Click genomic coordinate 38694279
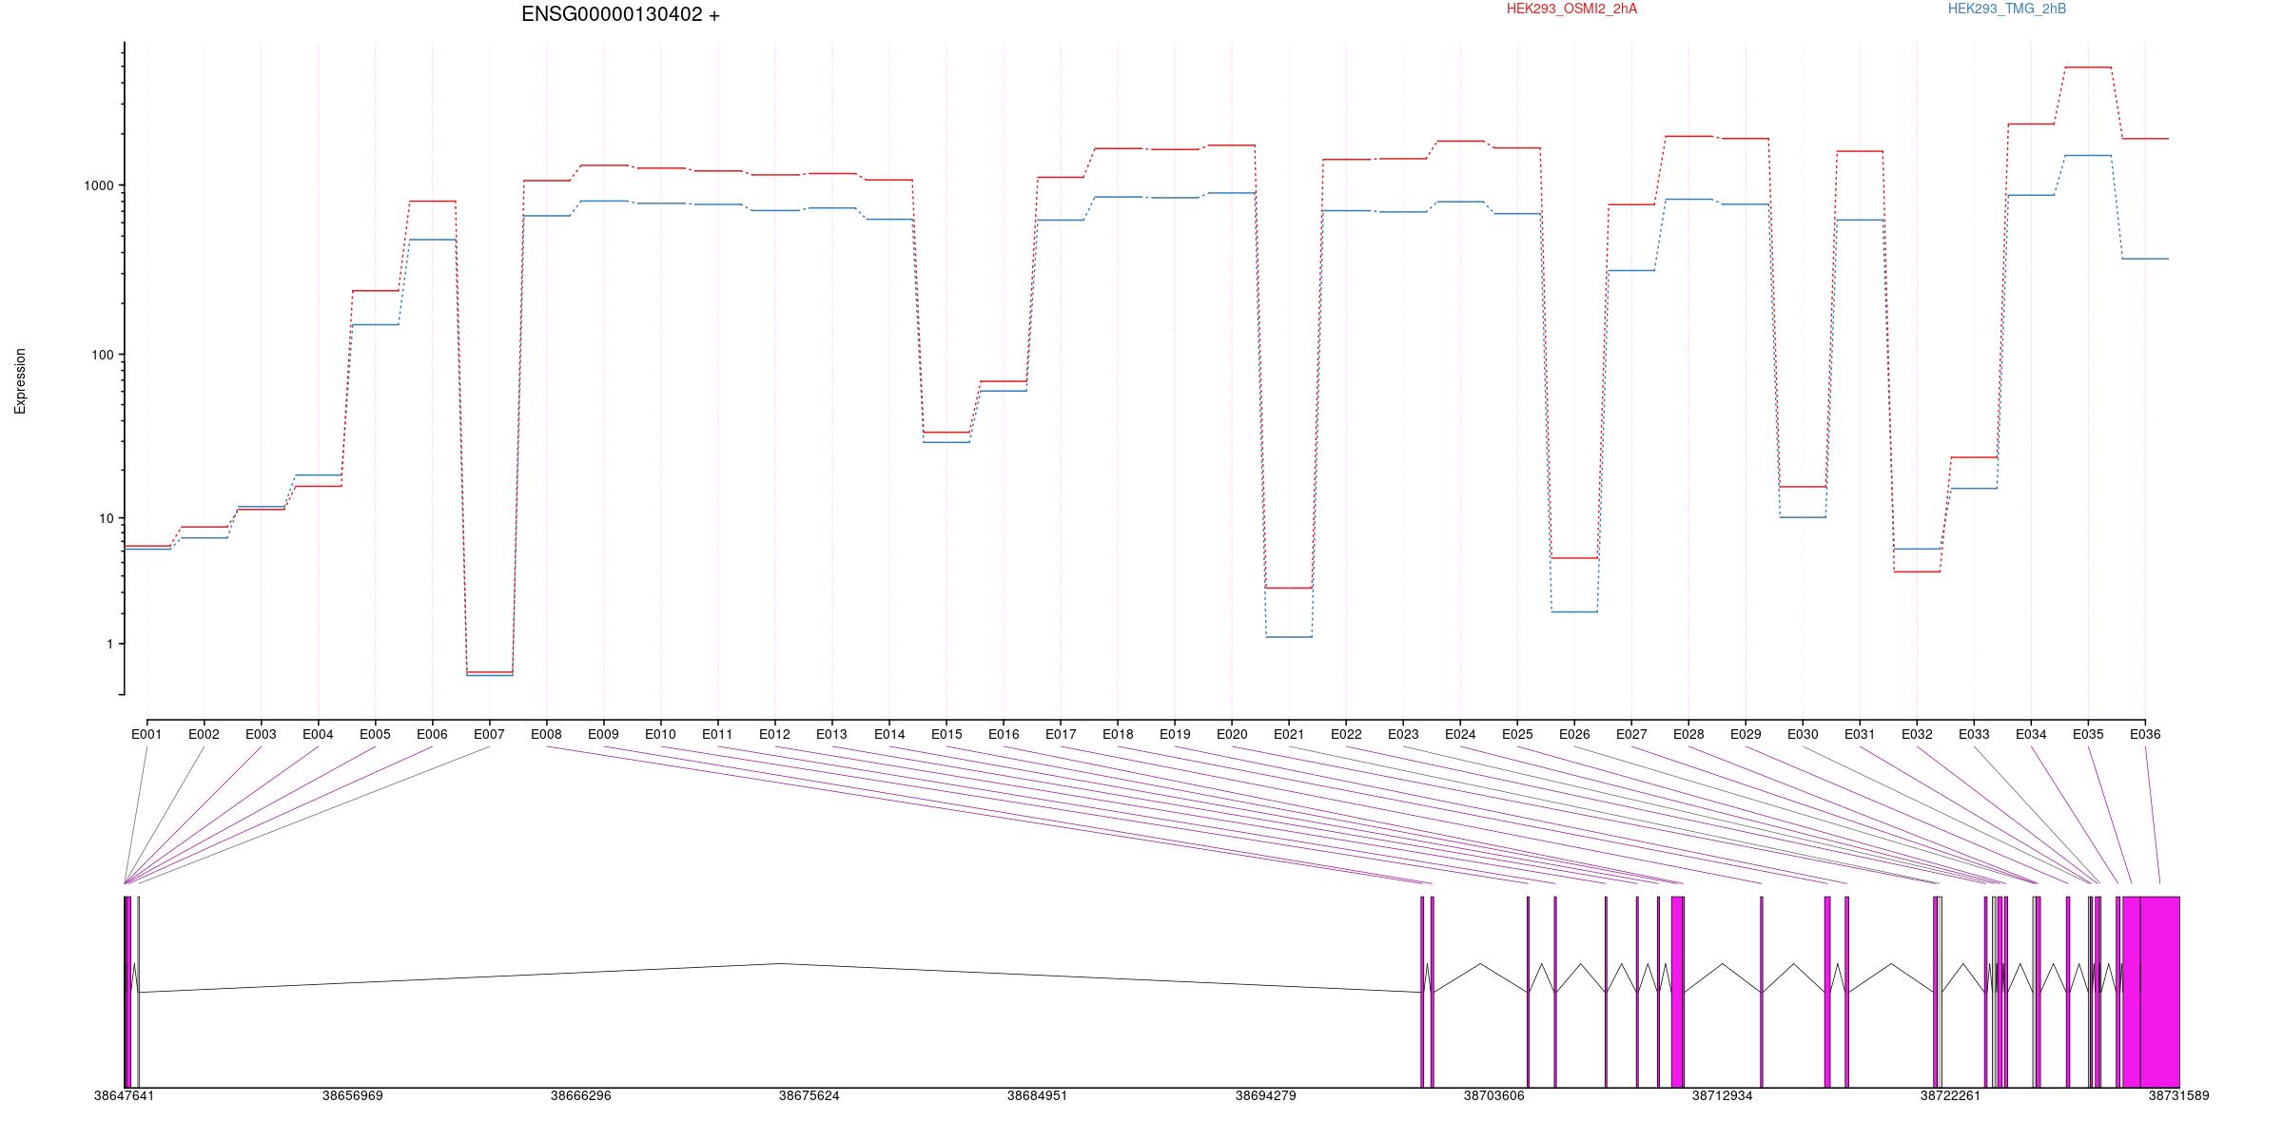This screenshot has height=1141, width=2283. (1265, 1095)
